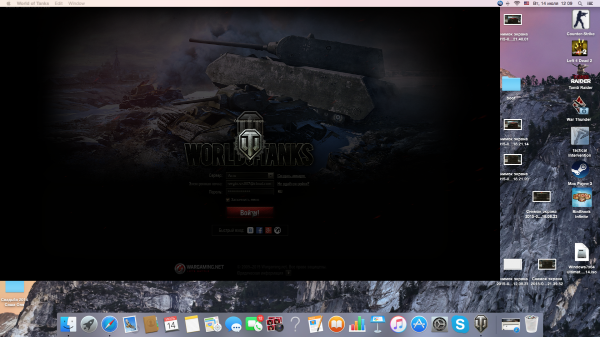The width and height of the screenshot is (600, 337).
Task: Open Launchpad from the Dock
Action: coord(89,324)
